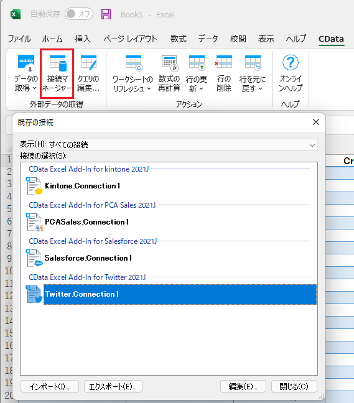Select the CData ribbon tab
The image size is (354, 403).
(x=331, y=39)
